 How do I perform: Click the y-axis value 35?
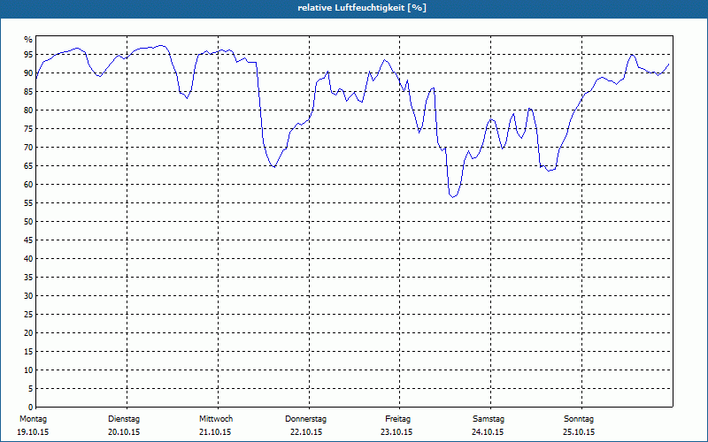click(28, 278)
